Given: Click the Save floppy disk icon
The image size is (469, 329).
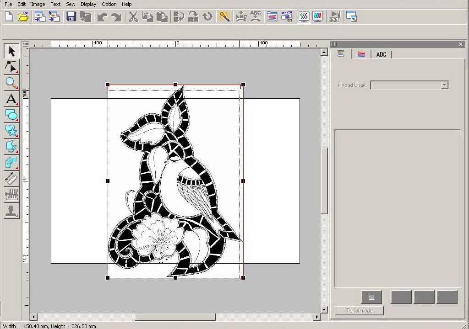Looking at the screenshot, I should [71, 17].
